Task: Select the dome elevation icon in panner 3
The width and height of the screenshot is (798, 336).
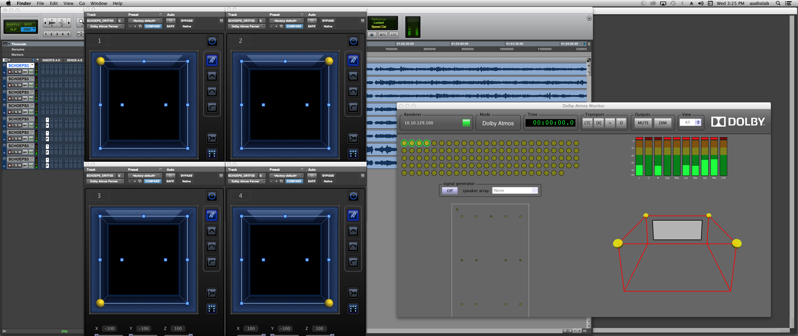Action: 212,246
